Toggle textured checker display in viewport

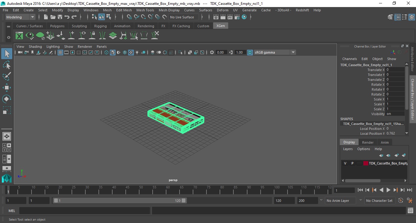pos(131,52)
